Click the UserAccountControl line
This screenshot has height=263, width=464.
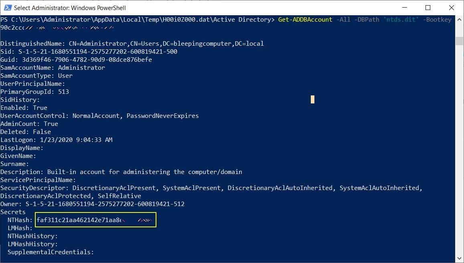tap(99, 116)
